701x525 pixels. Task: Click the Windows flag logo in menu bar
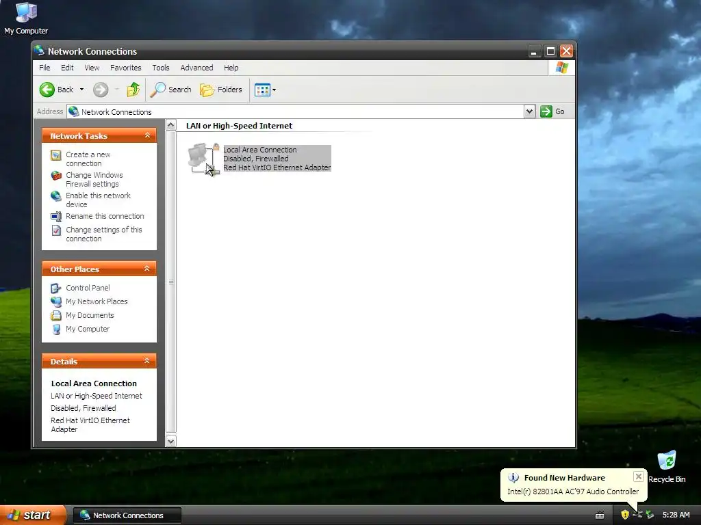click(561, 68)
